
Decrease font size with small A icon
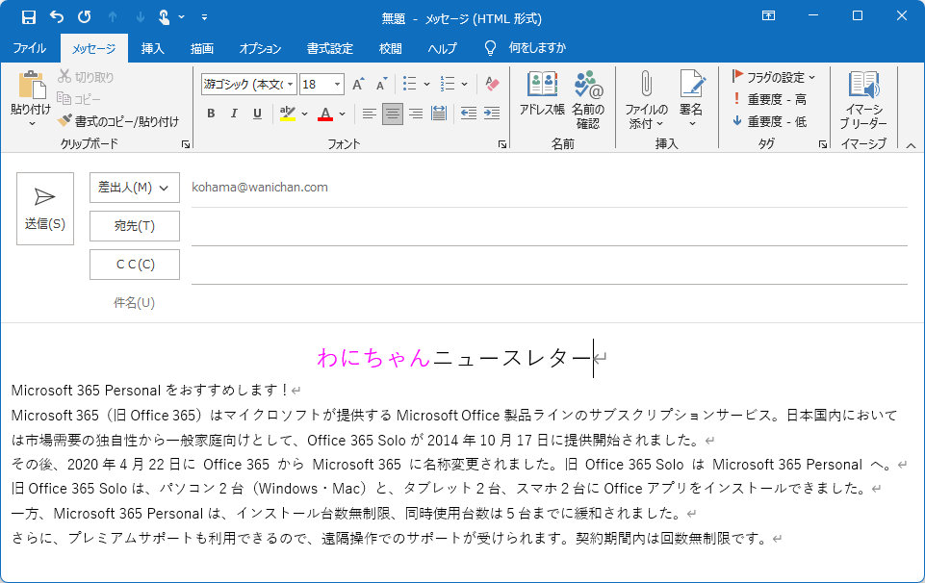(x=381, y=85)
